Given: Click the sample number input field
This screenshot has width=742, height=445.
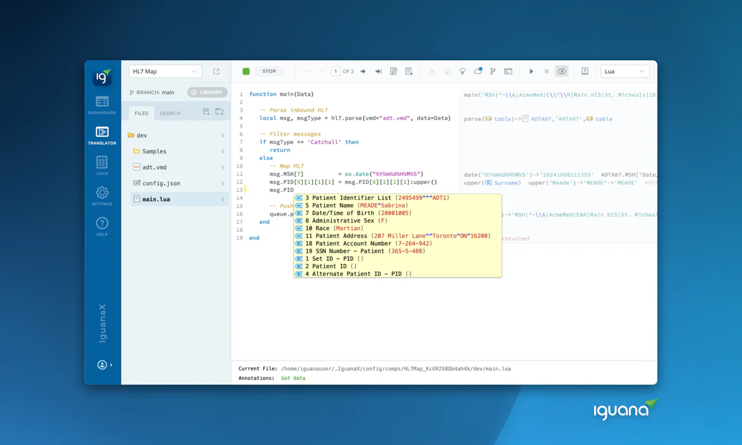Looking at the screenshot, I should point(336,71).
